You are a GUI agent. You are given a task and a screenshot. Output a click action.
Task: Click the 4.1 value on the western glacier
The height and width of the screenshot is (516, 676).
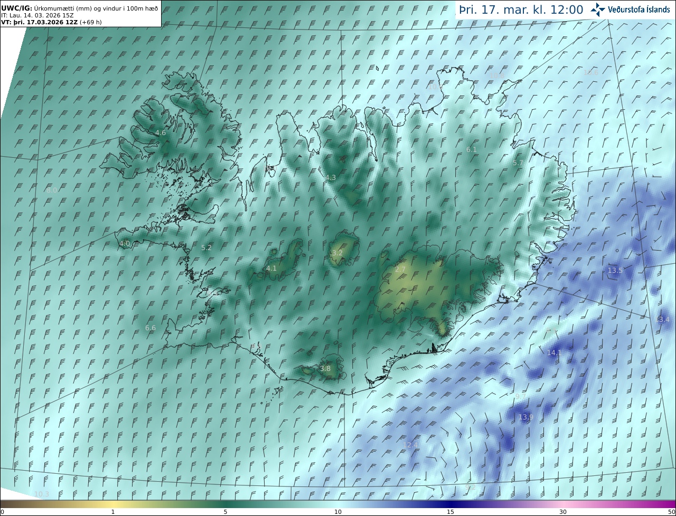[x=271, y=269]
